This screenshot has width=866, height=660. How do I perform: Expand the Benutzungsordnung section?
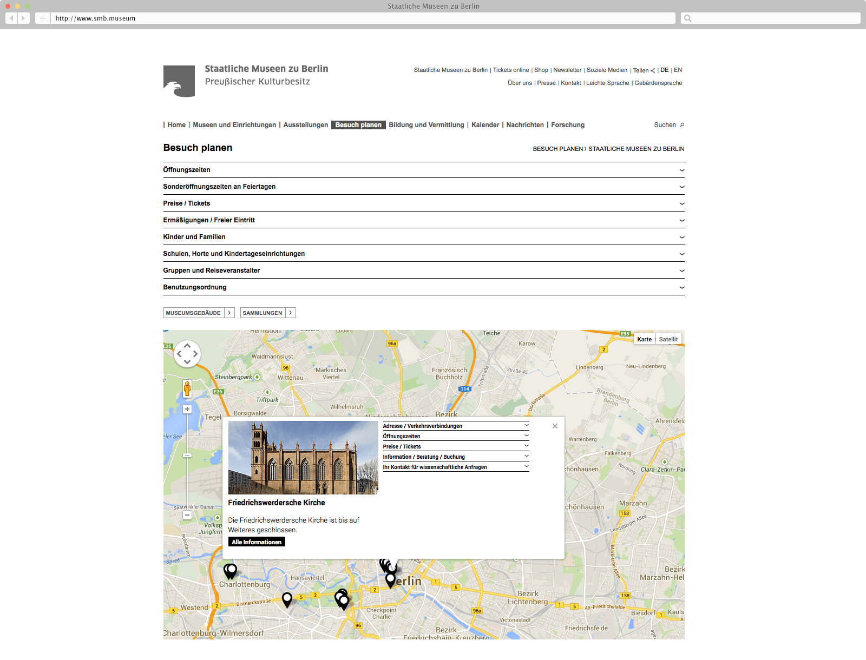pos(424,287)
